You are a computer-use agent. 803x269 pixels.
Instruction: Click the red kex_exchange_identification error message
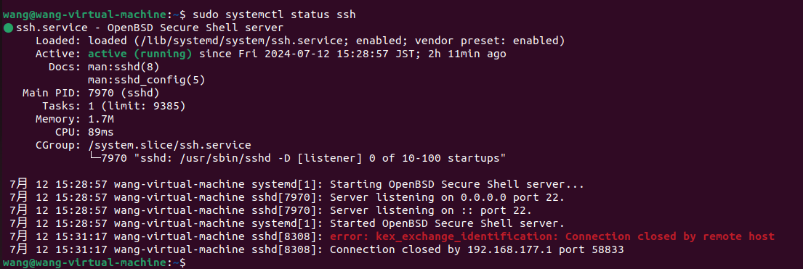[552, 237]
